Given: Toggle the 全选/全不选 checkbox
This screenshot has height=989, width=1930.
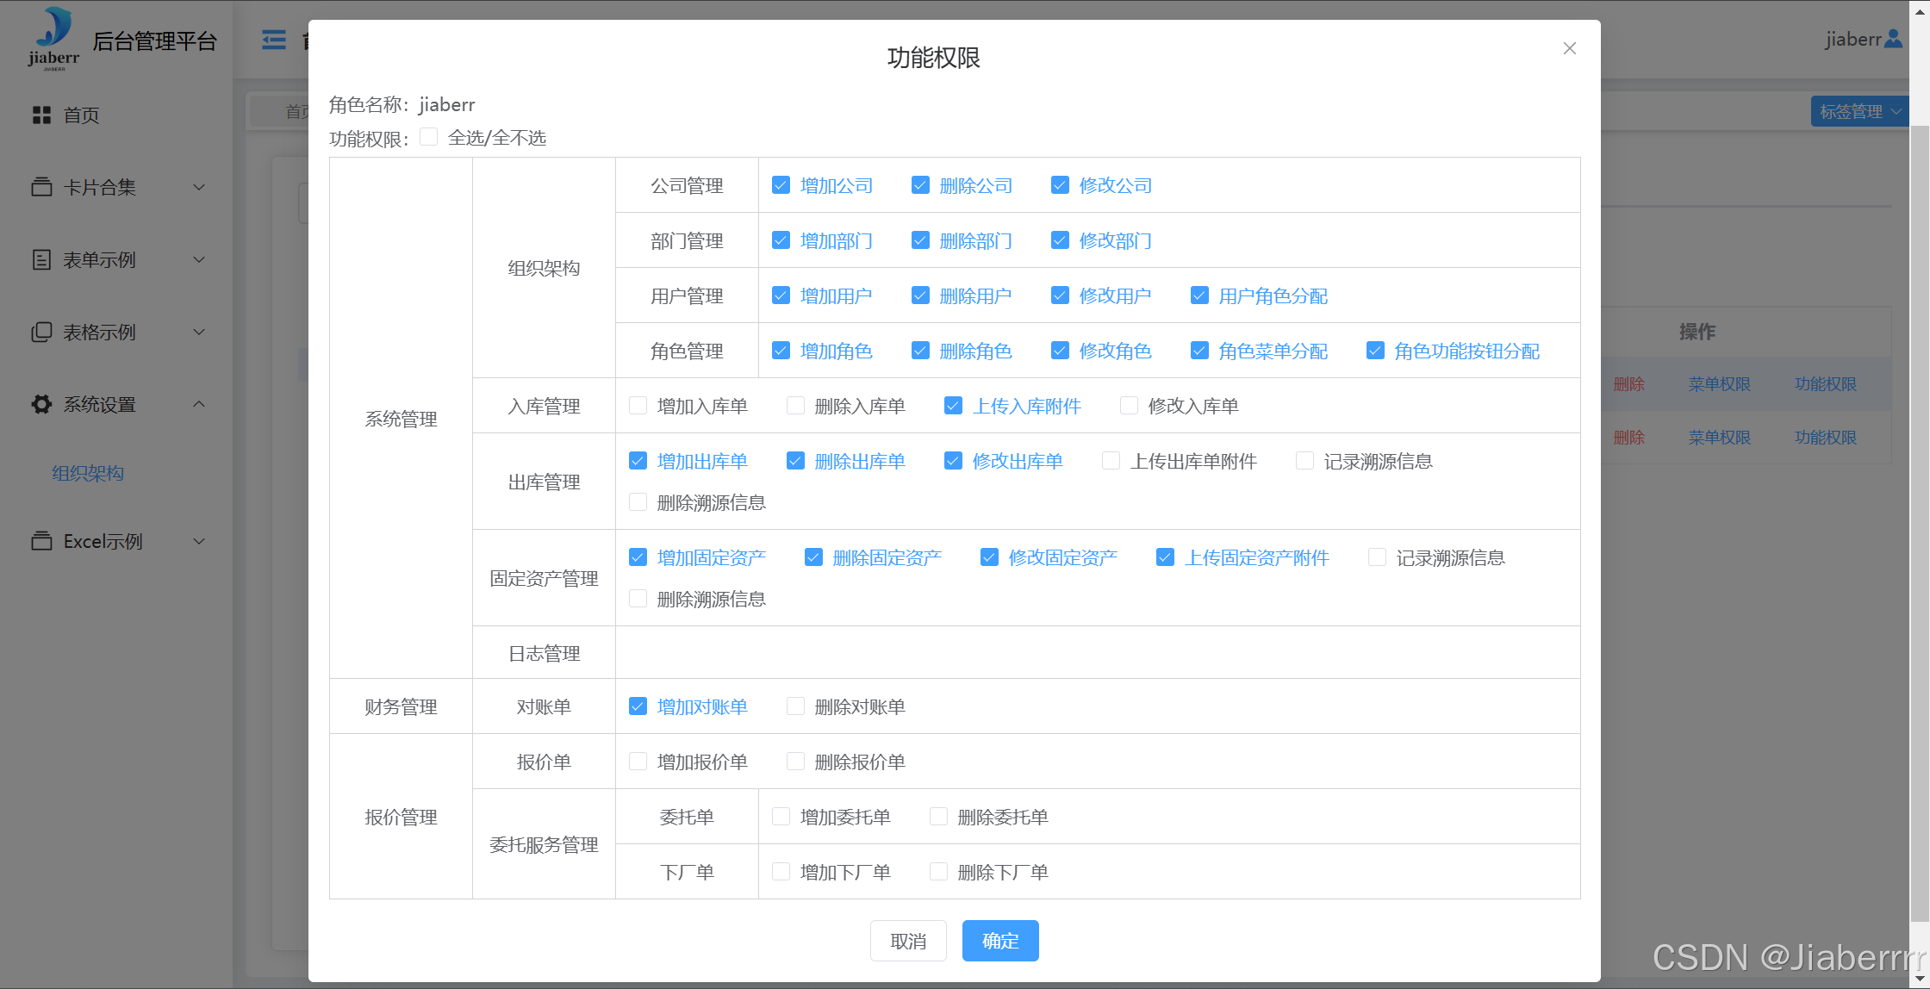Looking at the screenshot, I should (428, 137).
